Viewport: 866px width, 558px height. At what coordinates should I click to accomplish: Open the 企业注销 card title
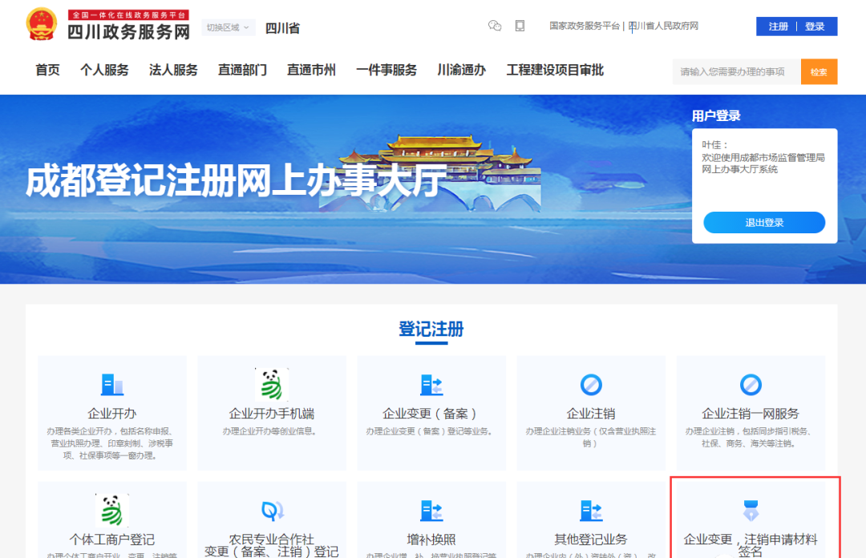pos(591,414)
